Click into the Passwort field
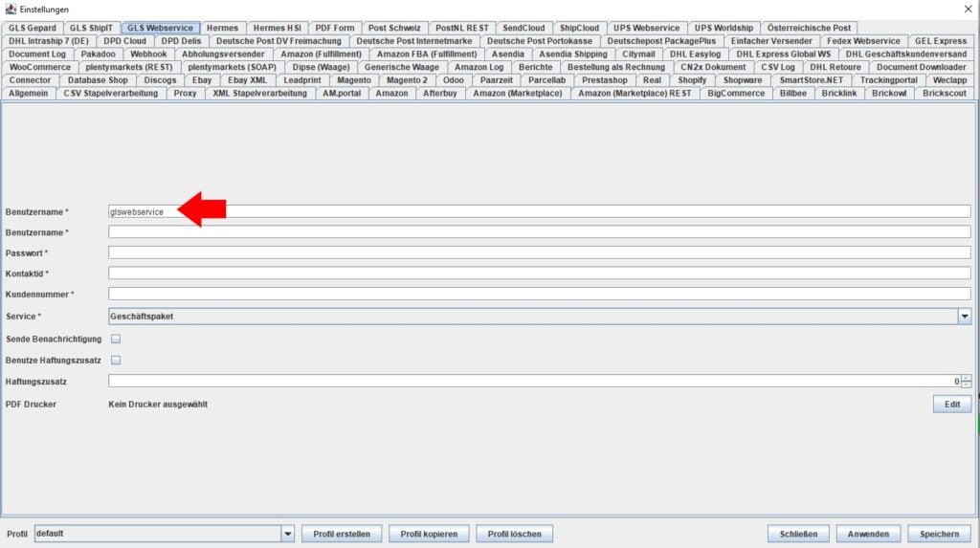This screenshot has width=980, height=548. click(x=540, y=252)
